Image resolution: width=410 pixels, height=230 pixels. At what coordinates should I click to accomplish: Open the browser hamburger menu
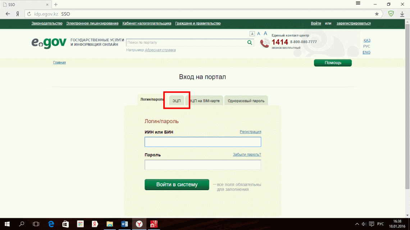[358, 3]
